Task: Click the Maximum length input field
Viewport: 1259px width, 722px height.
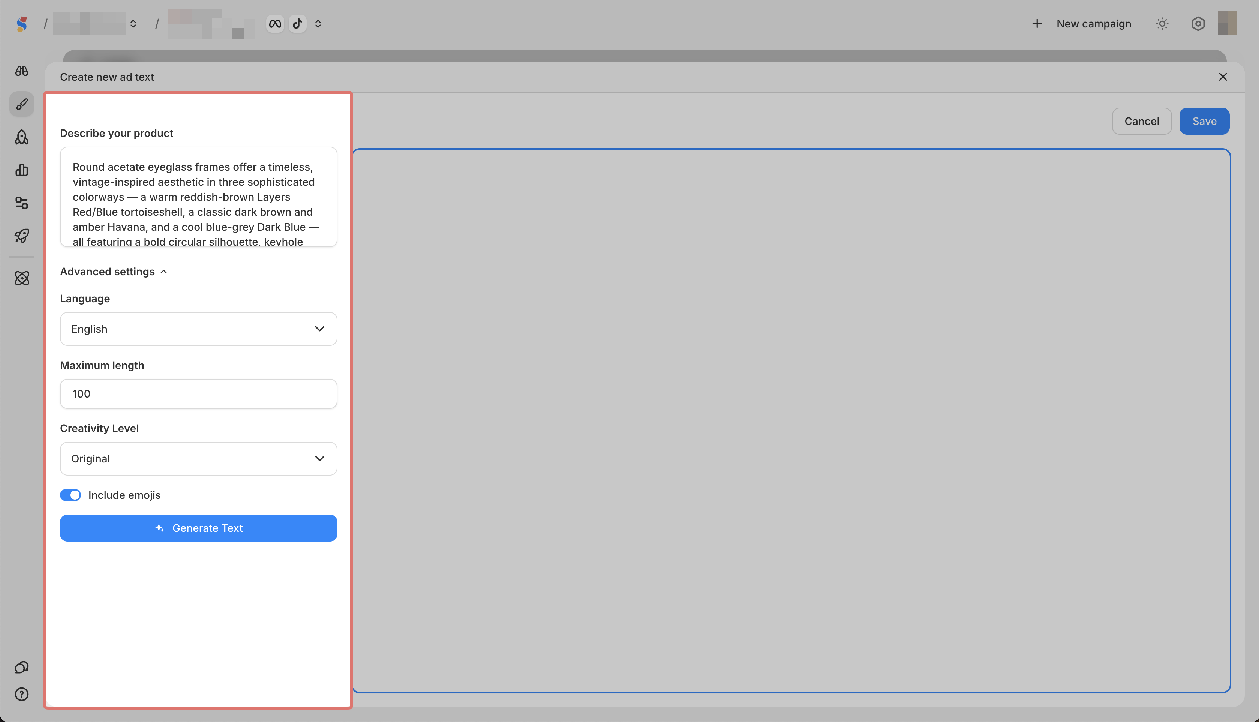Action: pyautogui.click(x=198, y=394)
